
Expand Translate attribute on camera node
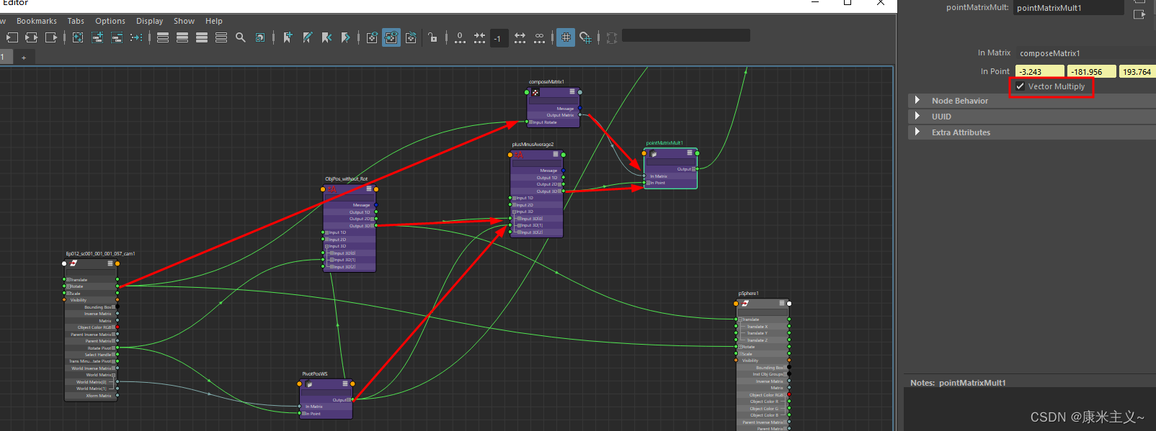tap(68, 279)
